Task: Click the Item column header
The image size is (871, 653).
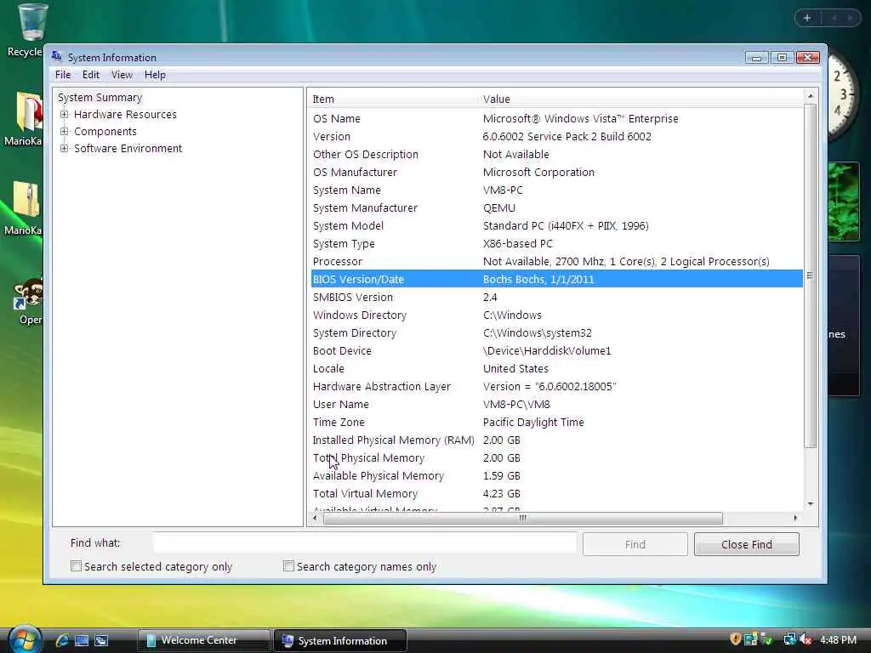Action: coord(394,99)
